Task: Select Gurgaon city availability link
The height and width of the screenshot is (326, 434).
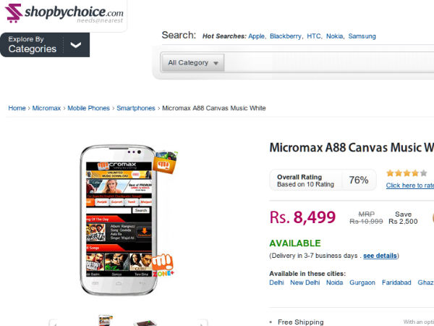Action: tap(363, 283)
